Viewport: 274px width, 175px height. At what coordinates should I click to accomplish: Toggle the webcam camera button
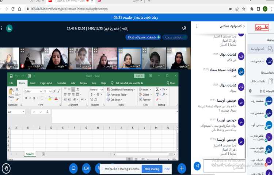point(86,168)
